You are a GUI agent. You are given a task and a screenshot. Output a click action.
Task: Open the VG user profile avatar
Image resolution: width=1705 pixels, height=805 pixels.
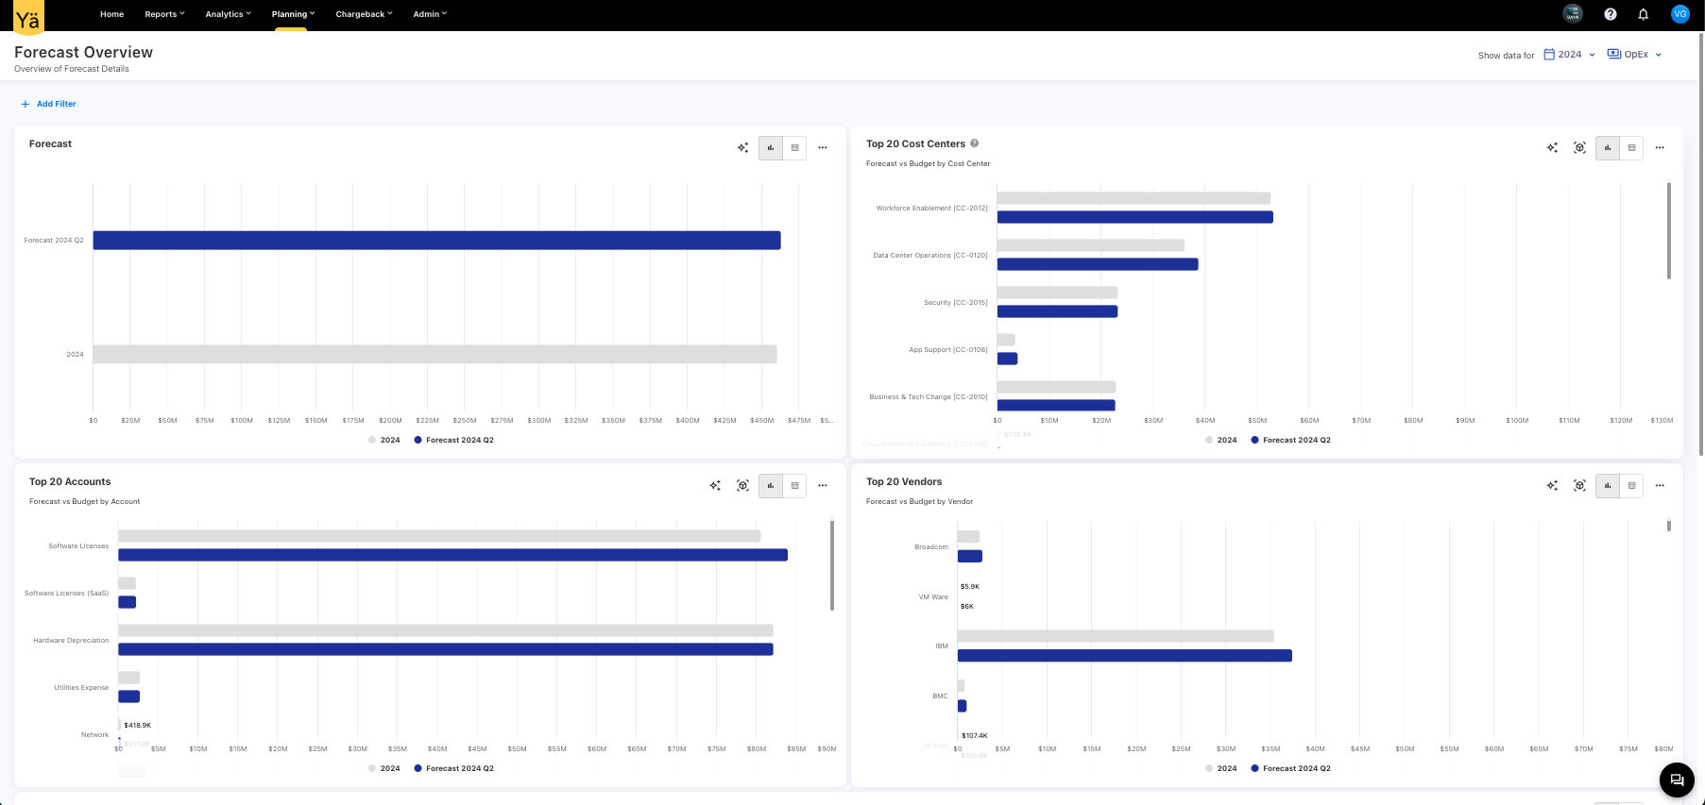point(1679,14)
